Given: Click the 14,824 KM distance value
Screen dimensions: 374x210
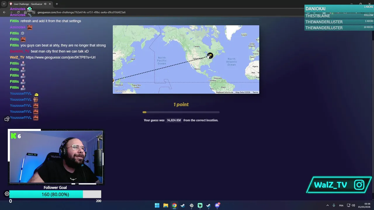Looking at the screenshot, I should pyautogui.click(x=174, y=120).
